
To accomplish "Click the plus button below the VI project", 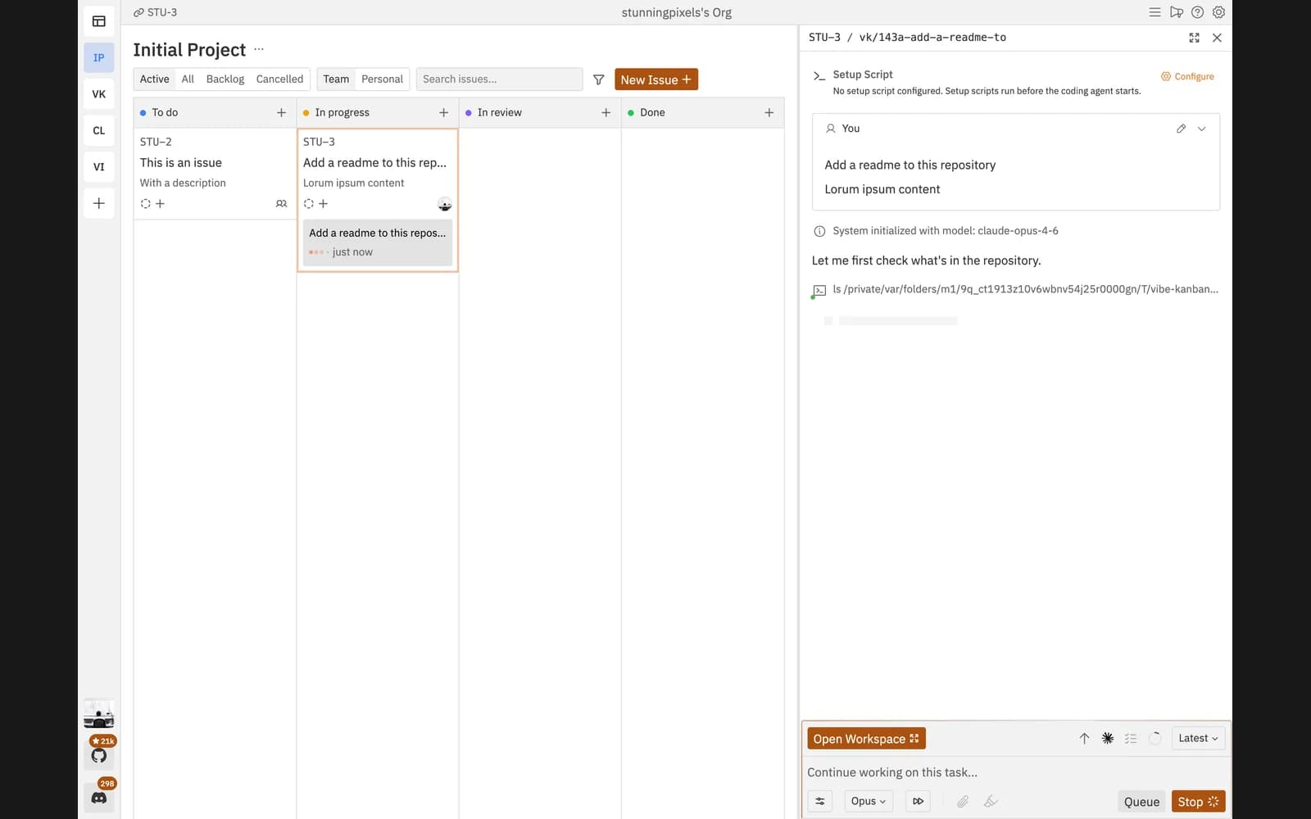I will coord(99,203).
